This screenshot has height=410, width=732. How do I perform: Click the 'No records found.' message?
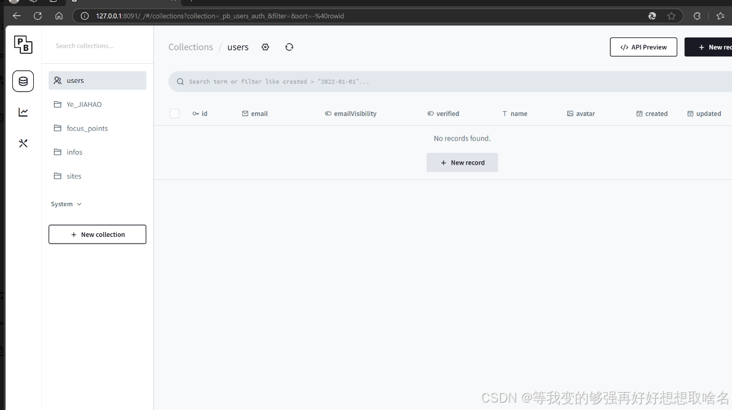(462, 138)
